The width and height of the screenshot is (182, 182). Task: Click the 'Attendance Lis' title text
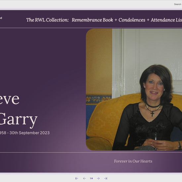166,20
